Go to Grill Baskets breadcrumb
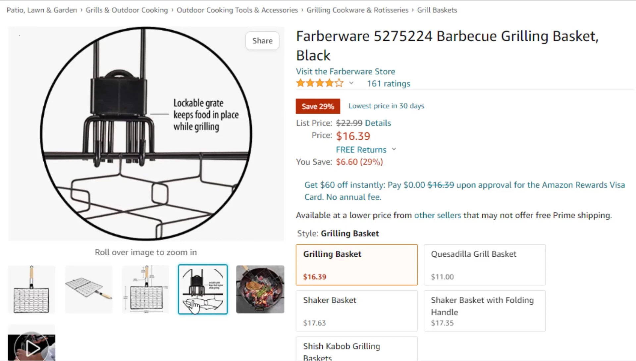 click(x=437, y=10)
